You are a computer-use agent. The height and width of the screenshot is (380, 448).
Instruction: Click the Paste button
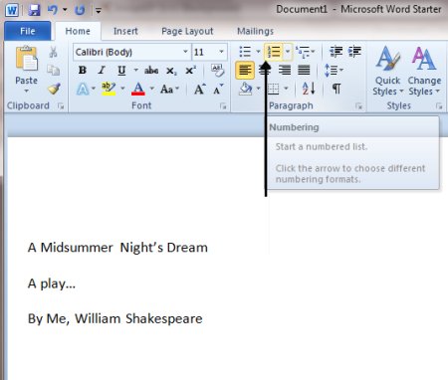click(26, 70)
